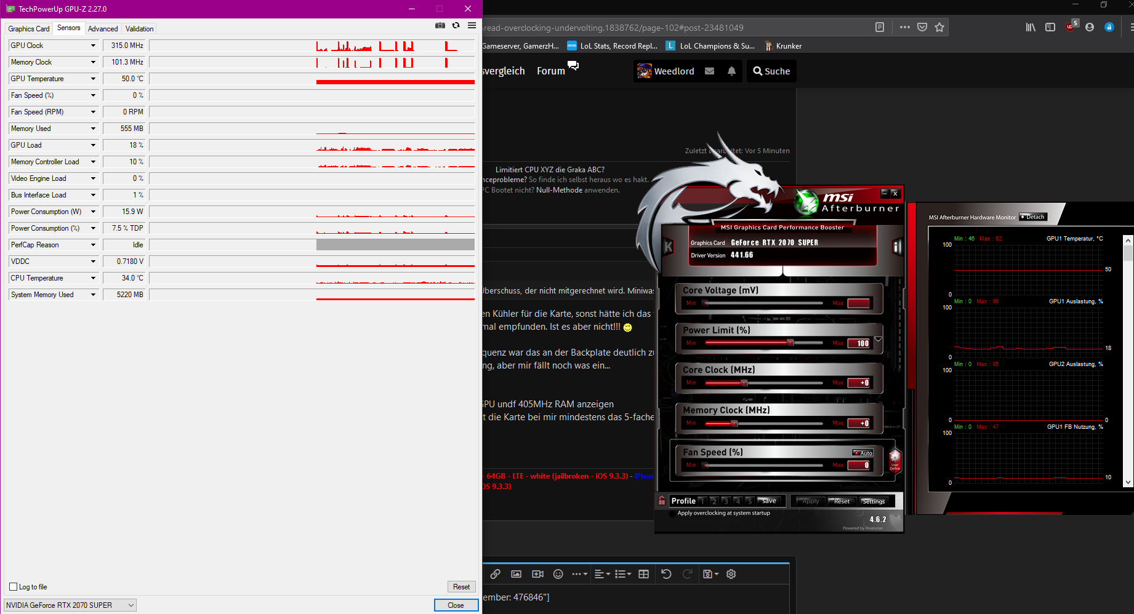Expand Afterburner Power Limit arrow
The image size is (1134, 614).
pyautogui.click(x=879, y=339)
